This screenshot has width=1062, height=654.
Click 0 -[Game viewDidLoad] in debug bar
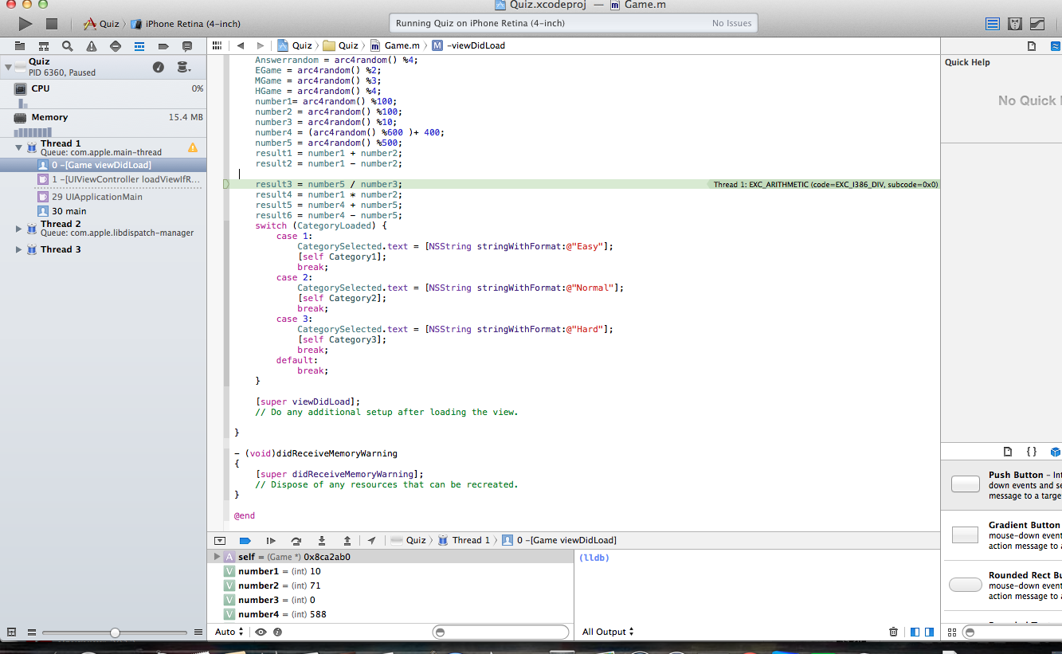pos(559,540)
